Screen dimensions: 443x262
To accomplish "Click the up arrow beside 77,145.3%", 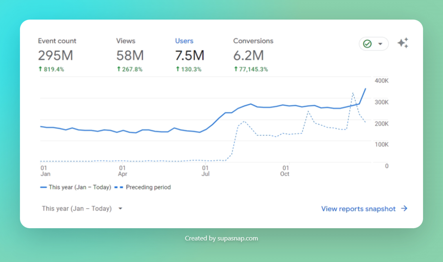I will tap(236, 69).
